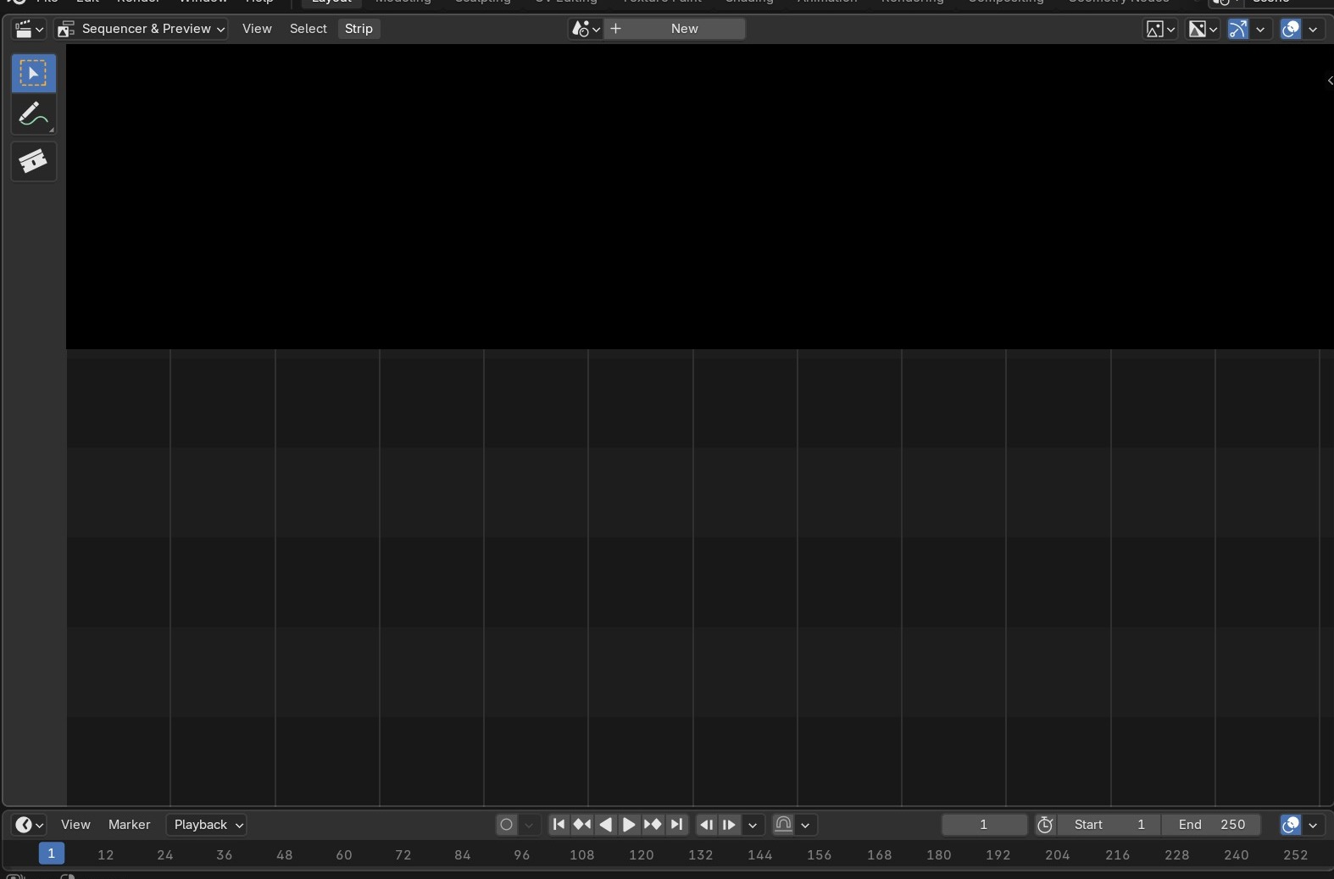Open the frame step options dropdown
1334x879 pixels.
coord(753,825)
